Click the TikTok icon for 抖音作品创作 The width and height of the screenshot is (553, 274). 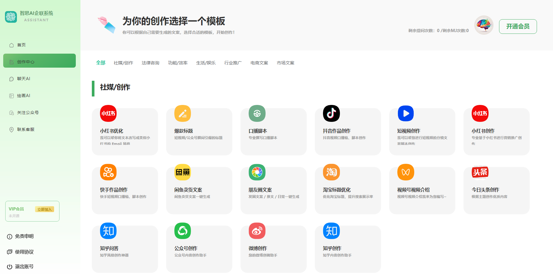tap(331, 113)
